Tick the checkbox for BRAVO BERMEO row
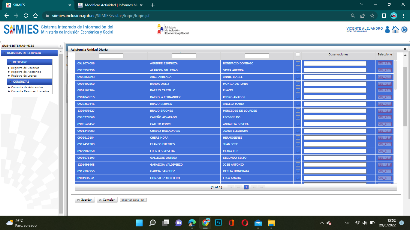 coord(298,104)
